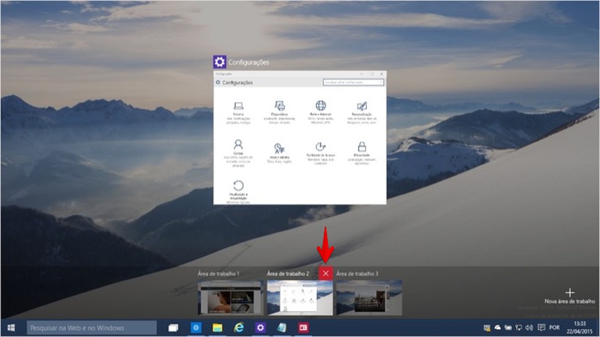Select the Área de trabalho 2 thumbnail
The width and height of the screenshot is (600, 337).
[299, 297]
